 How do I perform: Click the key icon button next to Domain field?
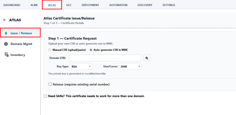click(147, 58)
